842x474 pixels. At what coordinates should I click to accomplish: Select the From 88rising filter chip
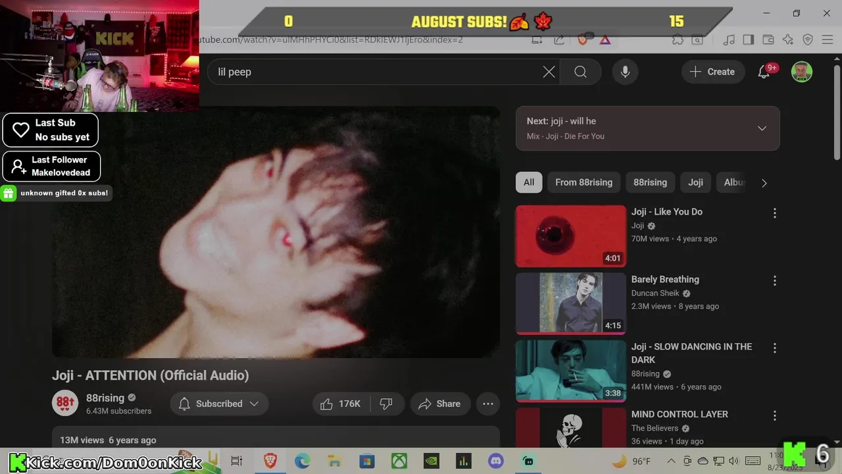coord(583,182)
